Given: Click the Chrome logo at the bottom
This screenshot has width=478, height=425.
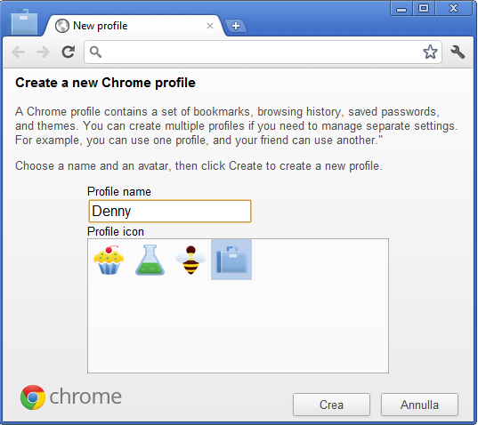Looking at the screenshot, I should (x=70, y=397).
